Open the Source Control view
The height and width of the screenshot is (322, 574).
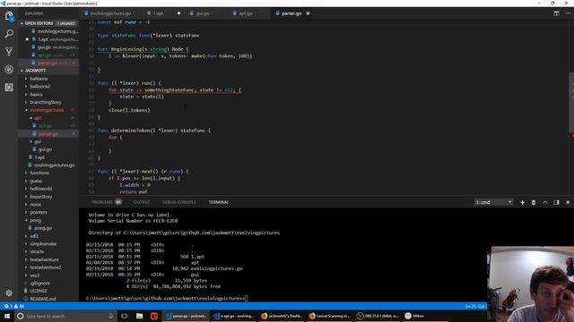(9, 51)
